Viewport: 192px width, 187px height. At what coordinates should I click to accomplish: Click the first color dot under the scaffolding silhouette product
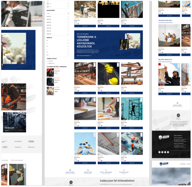122,125
